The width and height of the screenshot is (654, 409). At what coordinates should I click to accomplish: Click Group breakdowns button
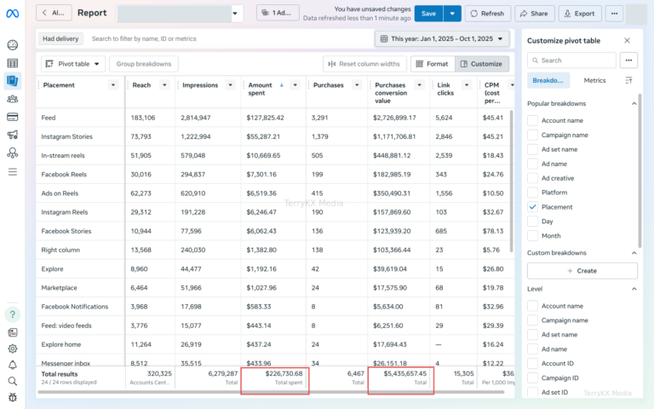coord(143,64)
